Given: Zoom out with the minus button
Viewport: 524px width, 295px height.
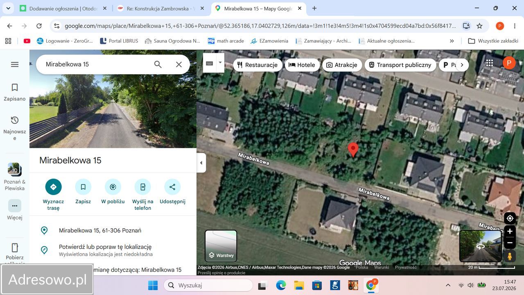Looking at the screenshot, I should 510,243.
